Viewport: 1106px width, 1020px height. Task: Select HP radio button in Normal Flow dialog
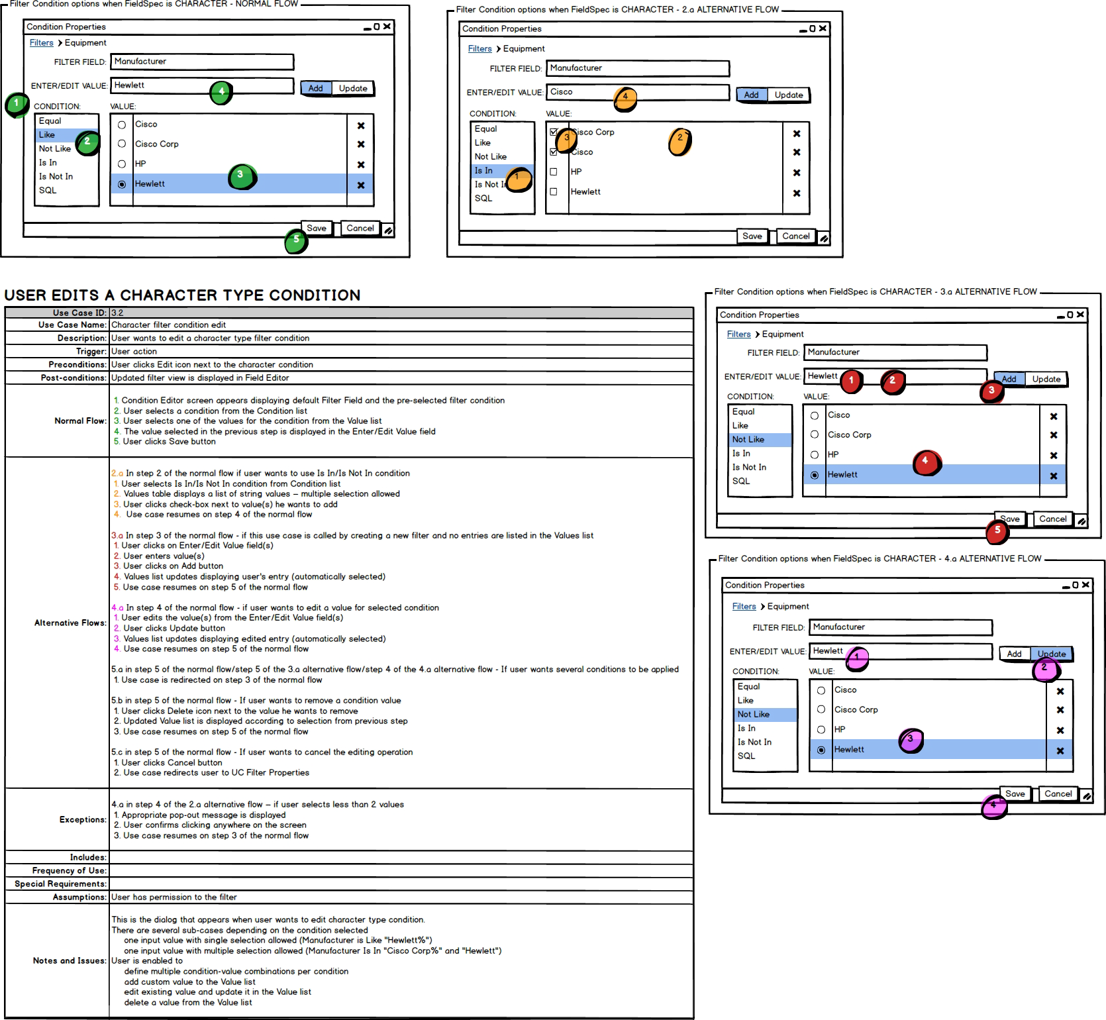(x=122, y=164)
